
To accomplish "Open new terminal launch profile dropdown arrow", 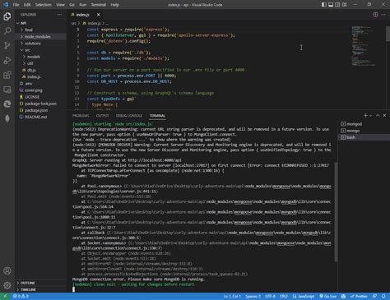I will click(x=371, y=116).
